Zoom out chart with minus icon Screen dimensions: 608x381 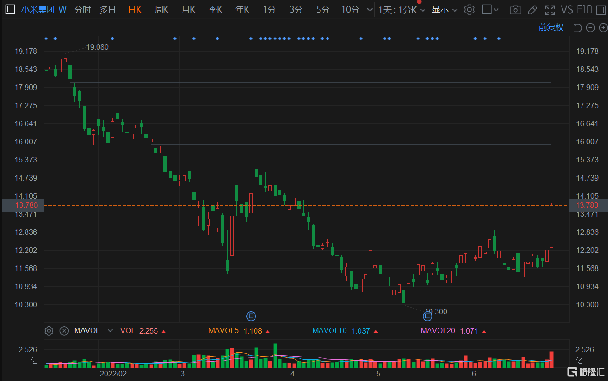(590, 27)
